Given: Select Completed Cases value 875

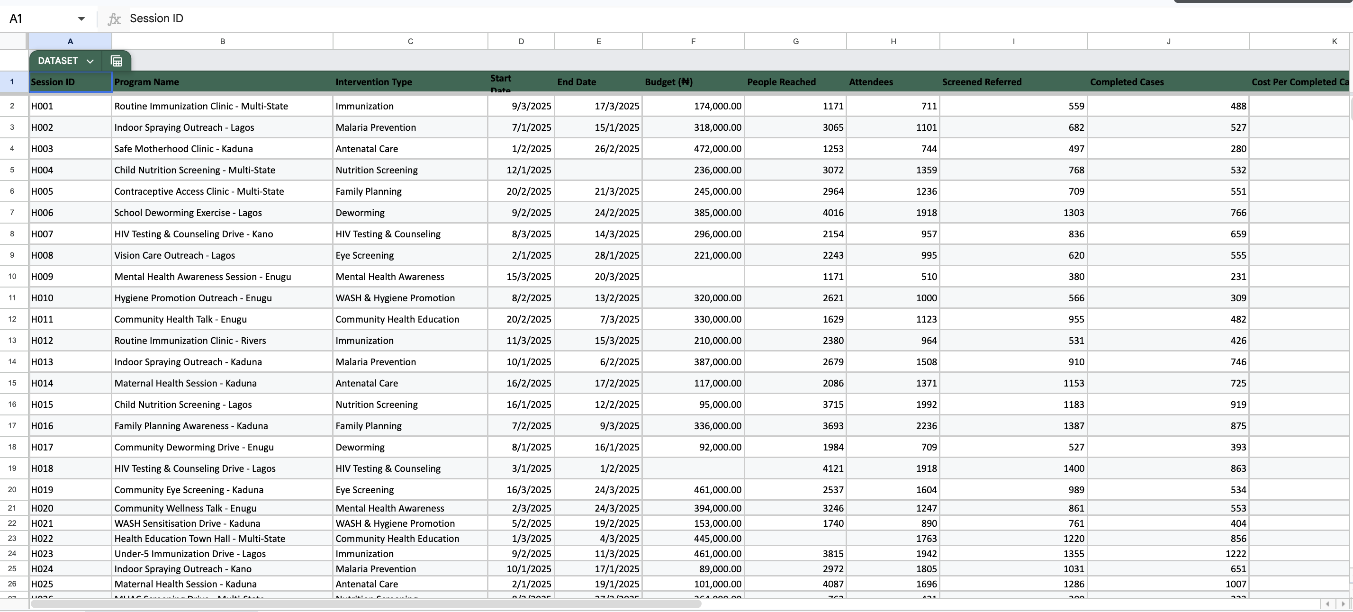Looking at the screenshot, I should click(1168, 426).
